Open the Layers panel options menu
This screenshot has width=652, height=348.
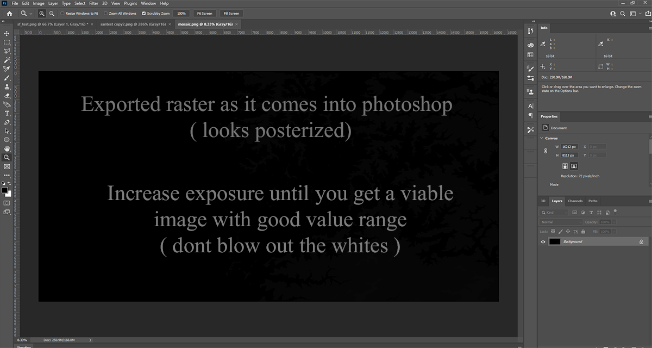649,201
